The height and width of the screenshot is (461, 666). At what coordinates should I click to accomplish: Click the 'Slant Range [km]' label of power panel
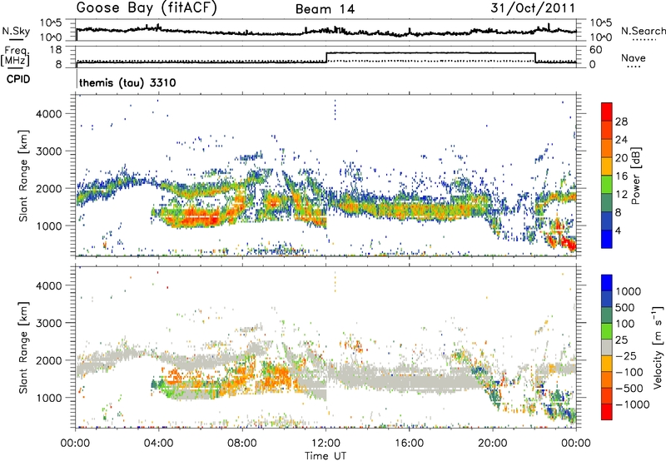click(24, 176)
